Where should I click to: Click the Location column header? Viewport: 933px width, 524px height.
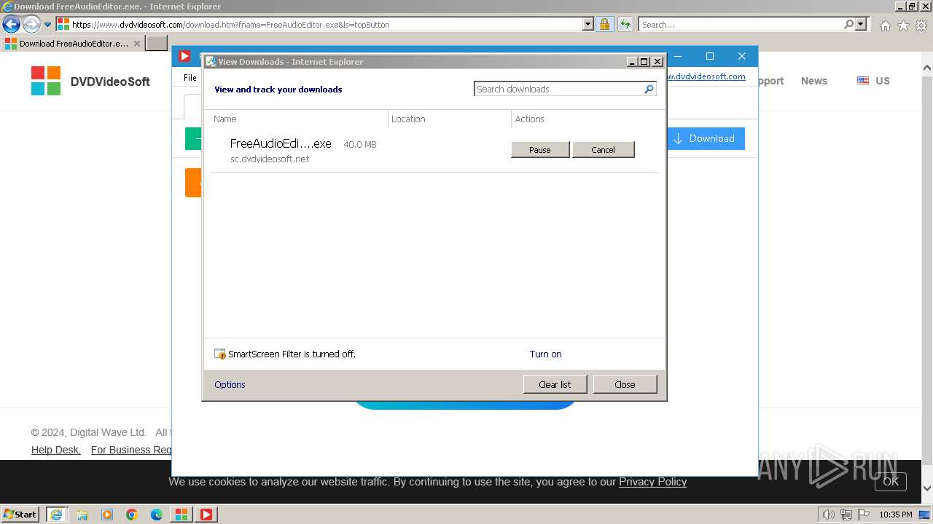pyautogui.click(x=450, y=119)
